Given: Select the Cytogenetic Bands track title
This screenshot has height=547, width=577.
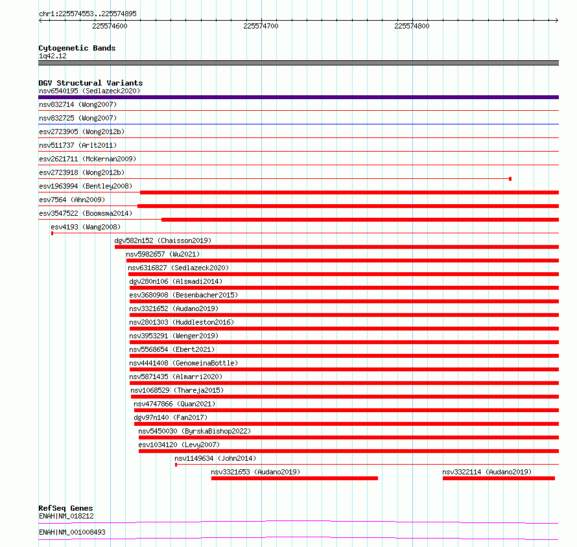Looking at the screenshot, I should pos(77,48).
